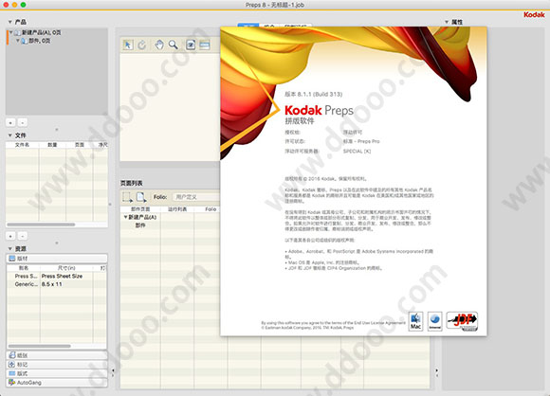550x396 pixels.
Task: Choose the rotate tool in workspace toolbar
Action: 141,45
